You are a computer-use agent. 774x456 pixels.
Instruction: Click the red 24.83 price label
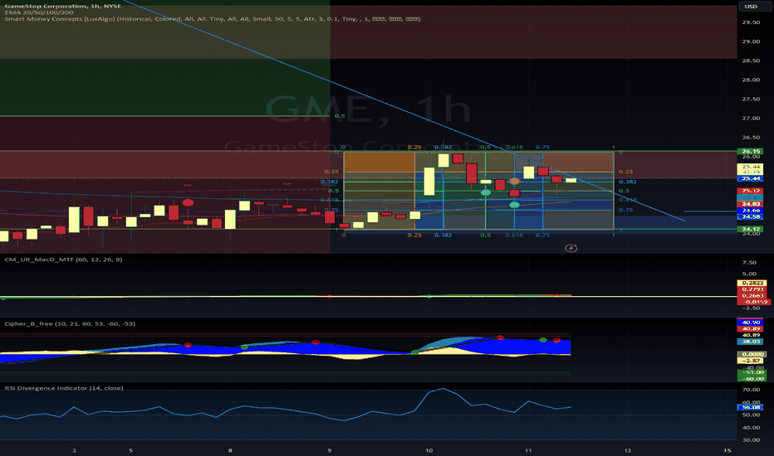(750, 204)
